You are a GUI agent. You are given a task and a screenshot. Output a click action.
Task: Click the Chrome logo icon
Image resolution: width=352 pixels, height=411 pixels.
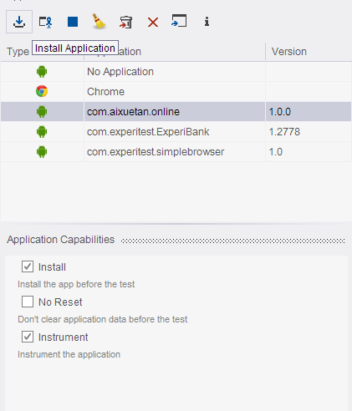coord(42,91)
